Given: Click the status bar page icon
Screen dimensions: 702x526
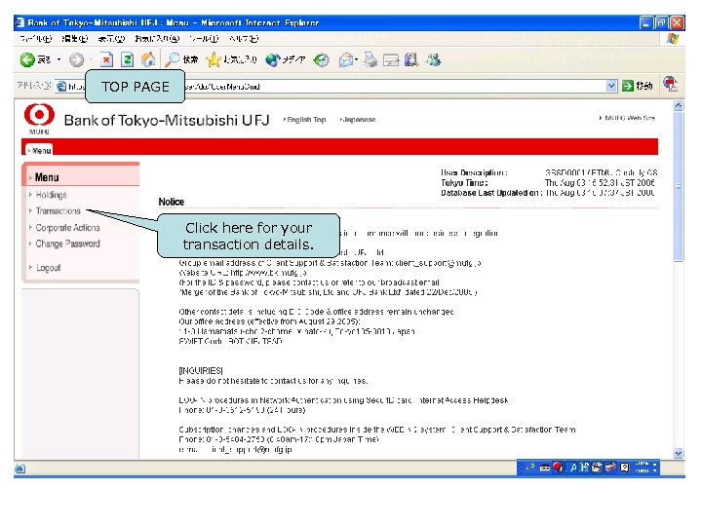Looking at the screenshot, I should click(x=20, y=468).
